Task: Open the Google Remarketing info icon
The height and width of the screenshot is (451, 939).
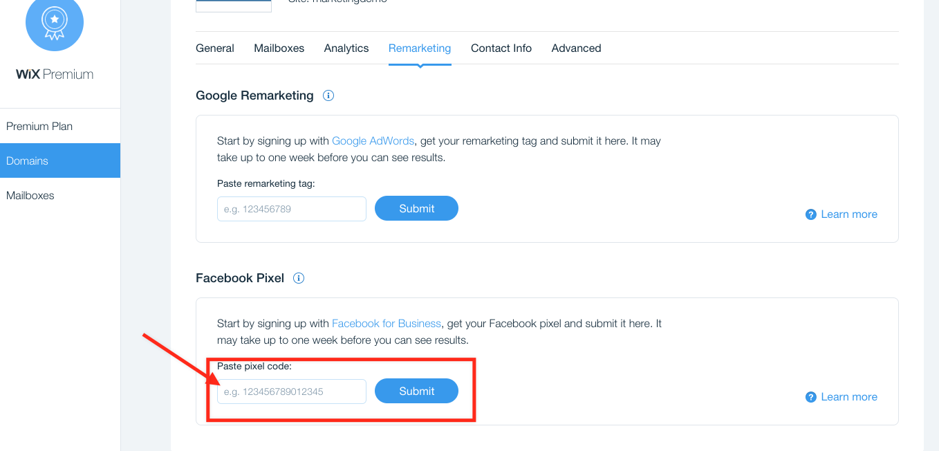Action: pyautogui.click(x=328, y=95)
